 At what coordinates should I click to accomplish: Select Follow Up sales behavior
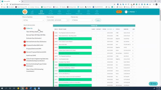[x=29, y=28]
